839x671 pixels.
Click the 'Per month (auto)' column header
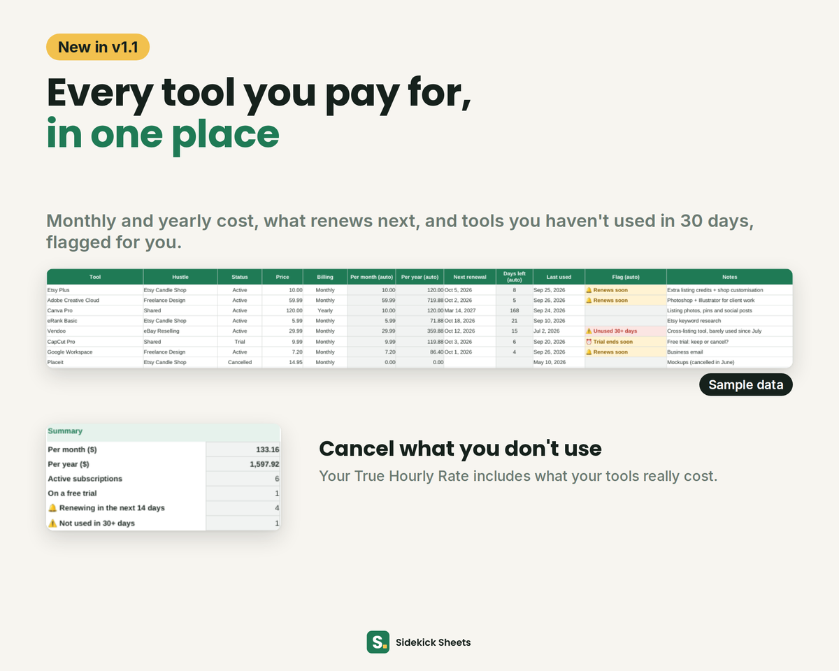point(372,277)
